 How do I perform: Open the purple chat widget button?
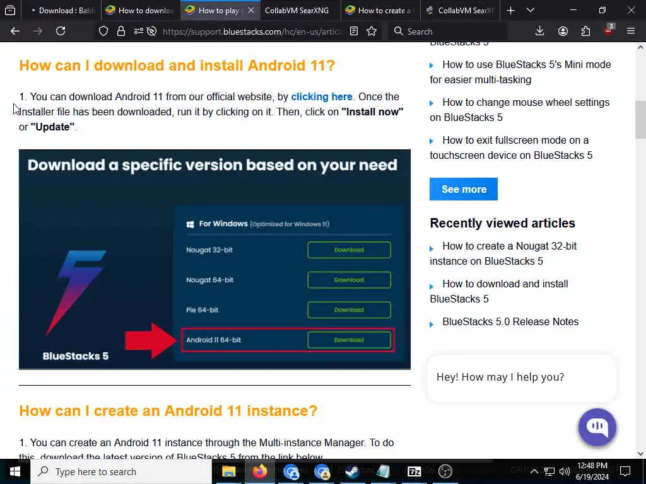point(597,427)
